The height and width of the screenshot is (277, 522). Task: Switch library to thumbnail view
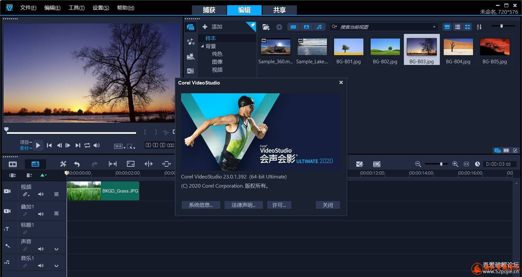tap(468, 27)
